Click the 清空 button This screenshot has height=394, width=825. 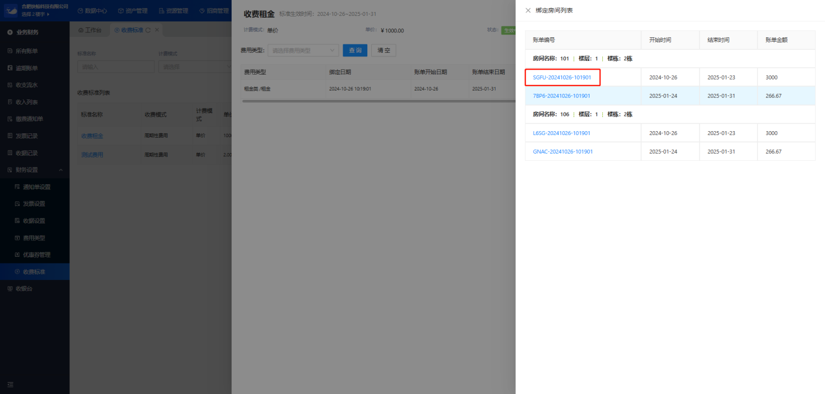coord(383,50)
